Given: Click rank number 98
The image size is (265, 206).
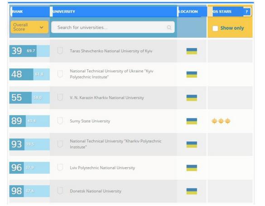Looking at the screenshot, I should (17, 191).
